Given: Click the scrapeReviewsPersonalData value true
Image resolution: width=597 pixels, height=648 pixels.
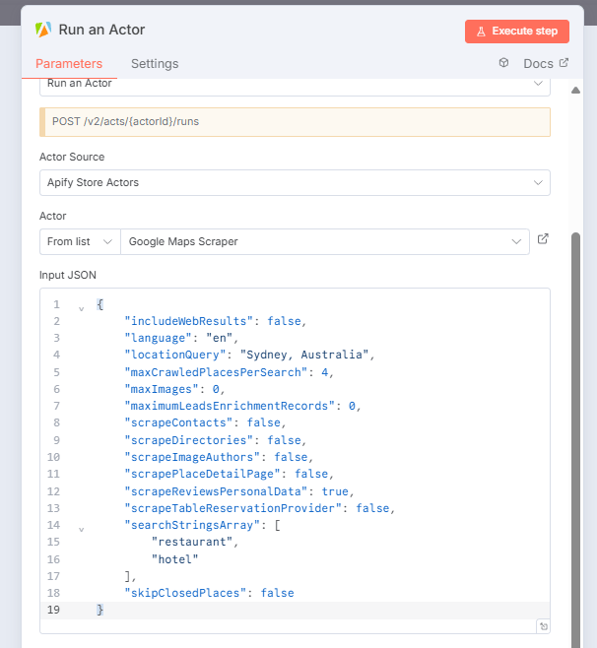Looking at the screenshot, I should pos(335,491).
